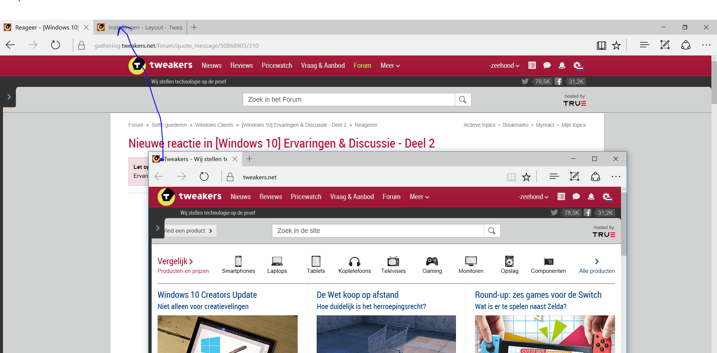Image resolution: width=717 pixels, height=353 pixels.
Task: Add tweakers.net to favorites in front window
Action: (x=526, y=177)
